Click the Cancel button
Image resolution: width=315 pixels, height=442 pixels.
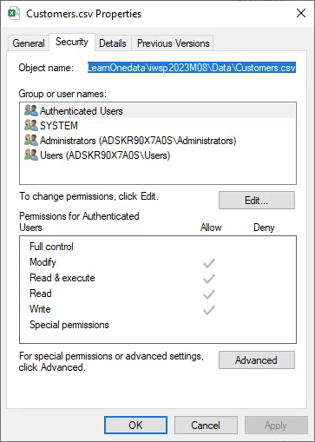[206, 425]
